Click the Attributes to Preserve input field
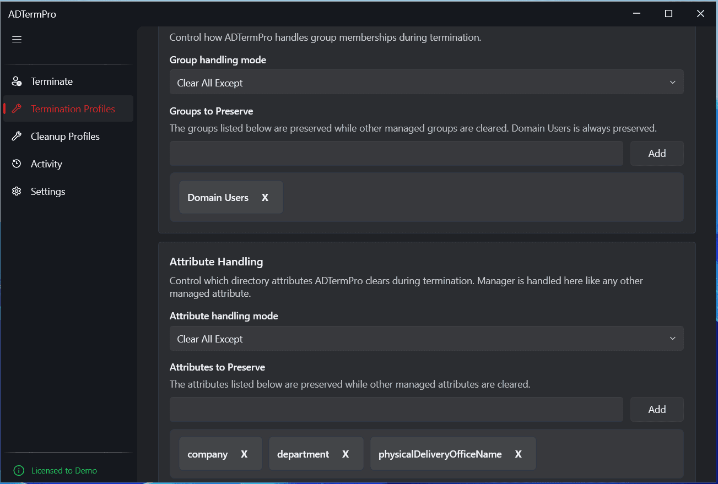This screenshot has height=484, width=718. tap(396, 409)
